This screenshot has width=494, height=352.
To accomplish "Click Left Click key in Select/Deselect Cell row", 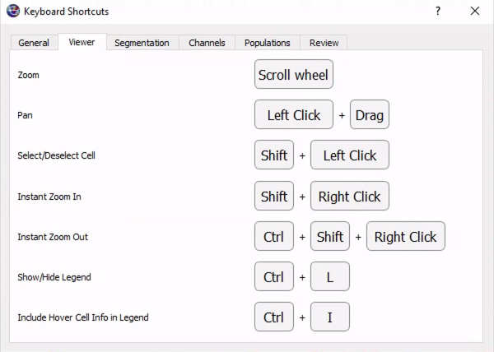I will [350, 155].
